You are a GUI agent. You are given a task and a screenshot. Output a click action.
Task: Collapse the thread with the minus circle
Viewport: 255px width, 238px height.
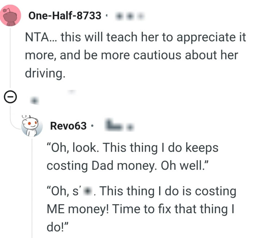[11, 97]
